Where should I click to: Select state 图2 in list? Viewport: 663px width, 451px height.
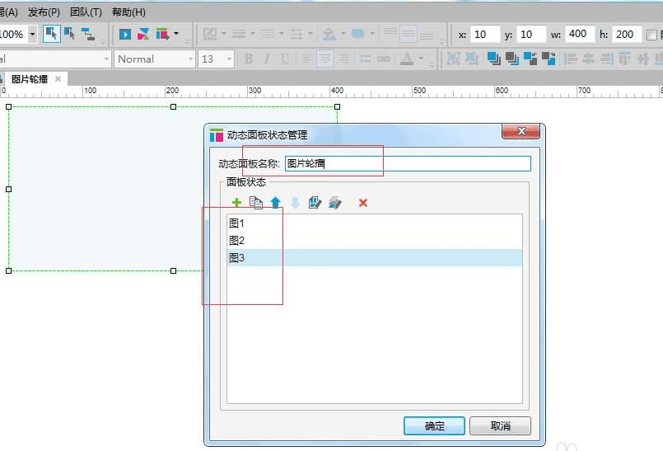375,241
